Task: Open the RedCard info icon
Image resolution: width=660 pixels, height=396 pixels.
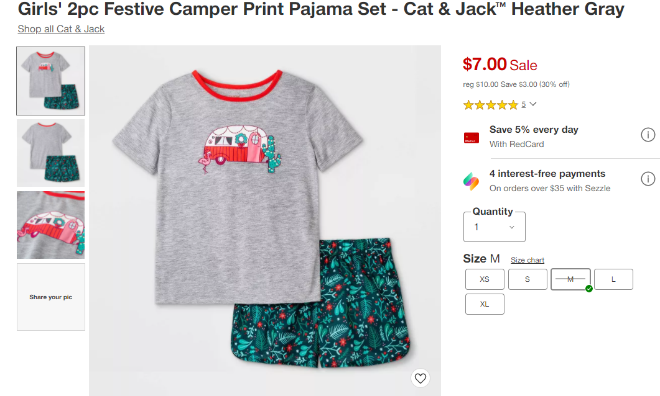Action: coord(648,135)
